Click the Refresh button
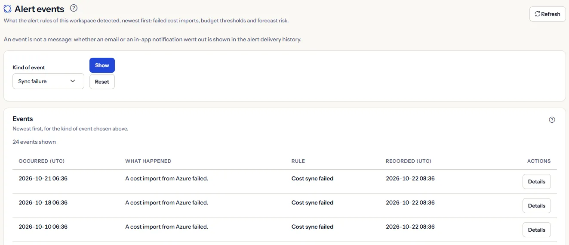 tap(547, 14)
